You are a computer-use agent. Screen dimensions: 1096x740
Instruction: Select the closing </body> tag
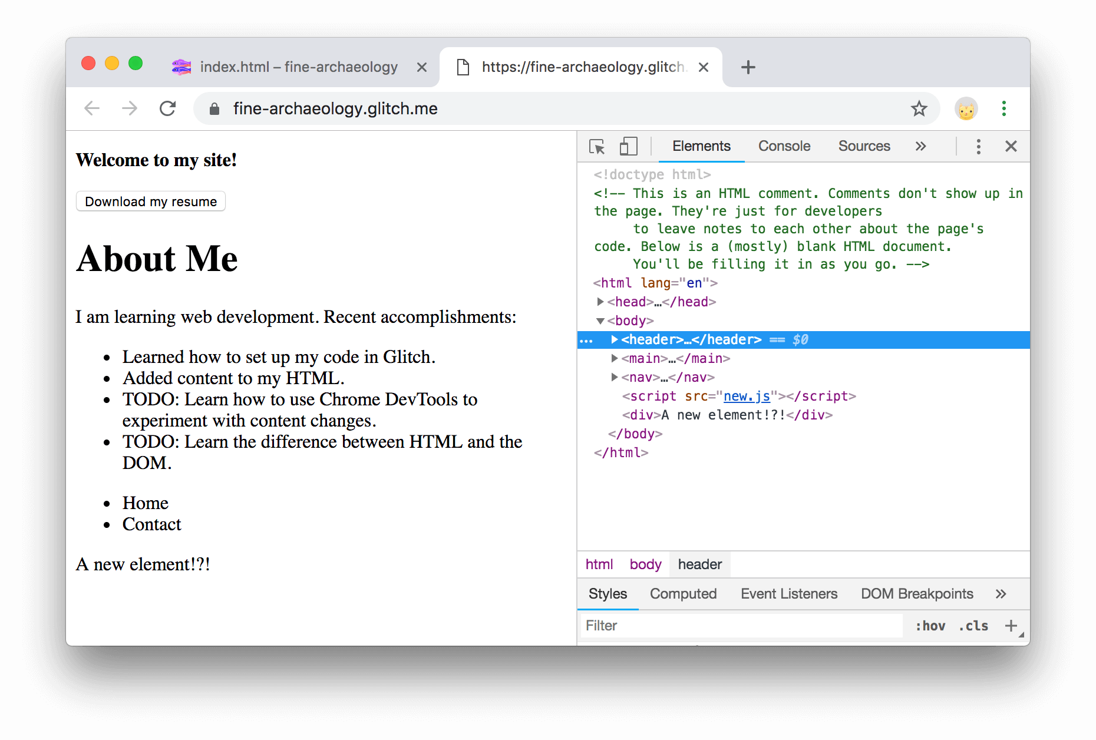coord(635,434)
